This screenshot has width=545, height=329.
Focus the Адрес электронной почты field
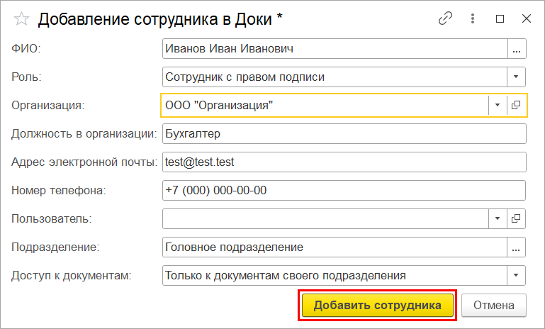(344, 162)
